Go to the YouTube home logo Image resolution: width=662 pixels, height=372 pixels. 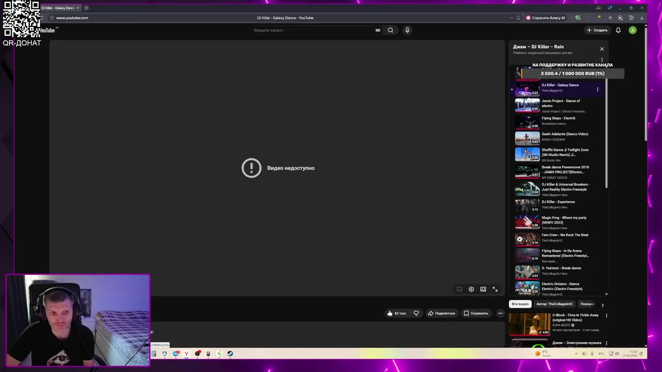click(47, 30)
